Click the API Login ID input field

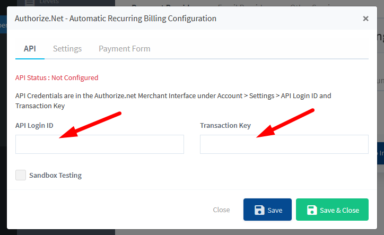pyautogui.click(x=100, y=144)
